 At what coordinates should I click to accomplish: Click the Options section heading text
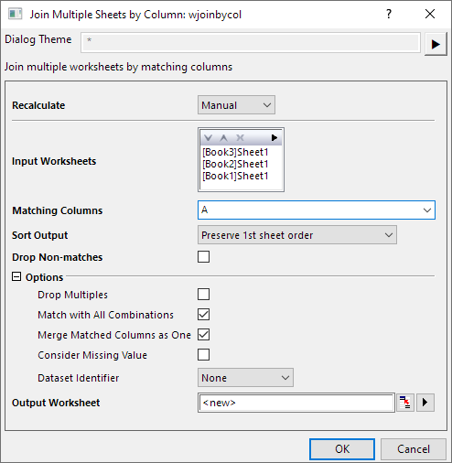click(44, 277)
